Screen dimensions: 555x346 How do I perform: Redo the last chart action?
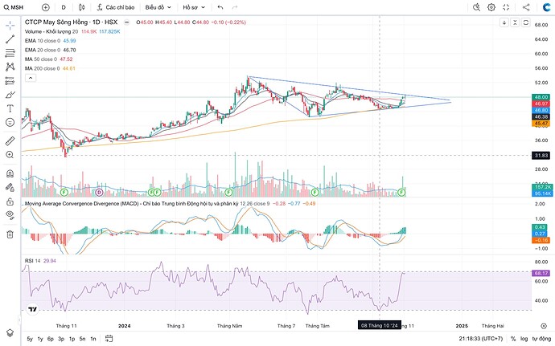click(234, 7)
